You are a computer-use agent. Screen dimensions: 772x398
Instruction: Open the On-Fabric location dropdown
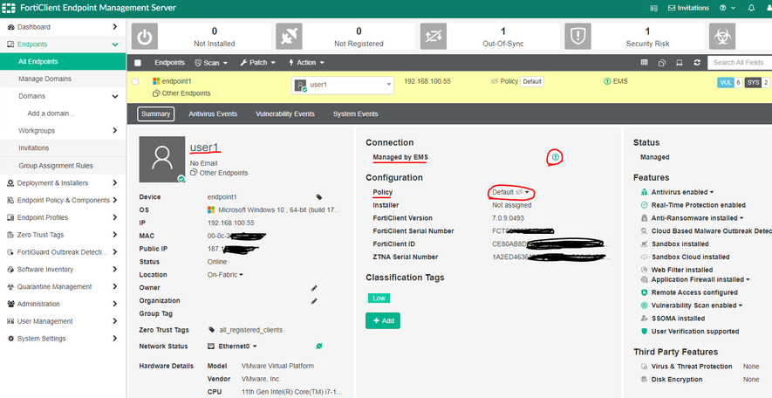226,275
